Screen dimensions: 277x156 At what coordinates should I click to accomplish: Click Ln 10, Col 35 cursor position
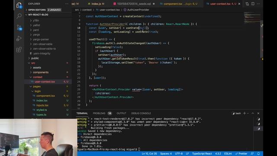pos(149,153)
